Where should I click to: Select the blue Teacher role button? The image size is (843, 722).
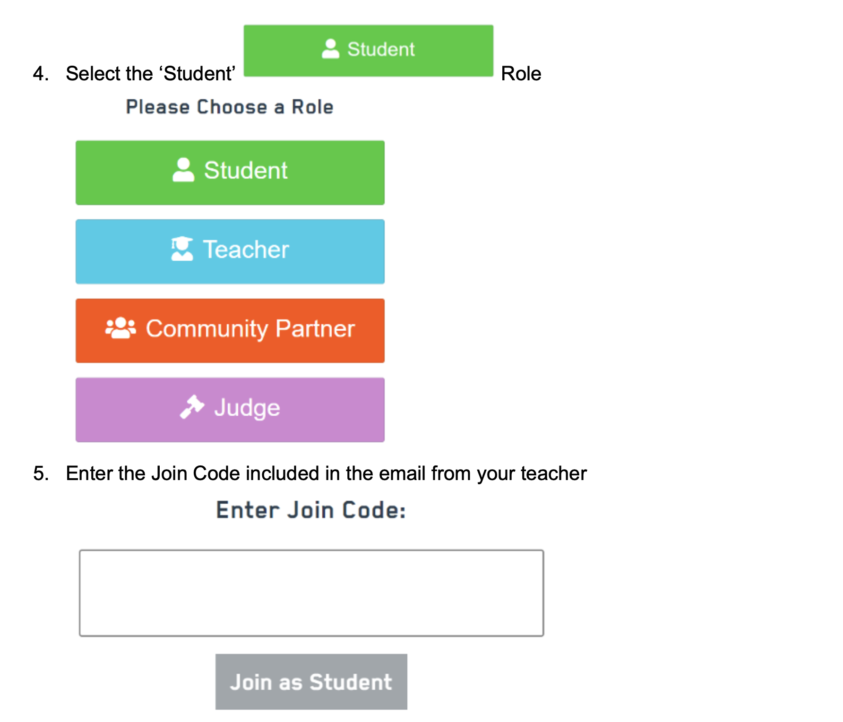click(230, 251)
